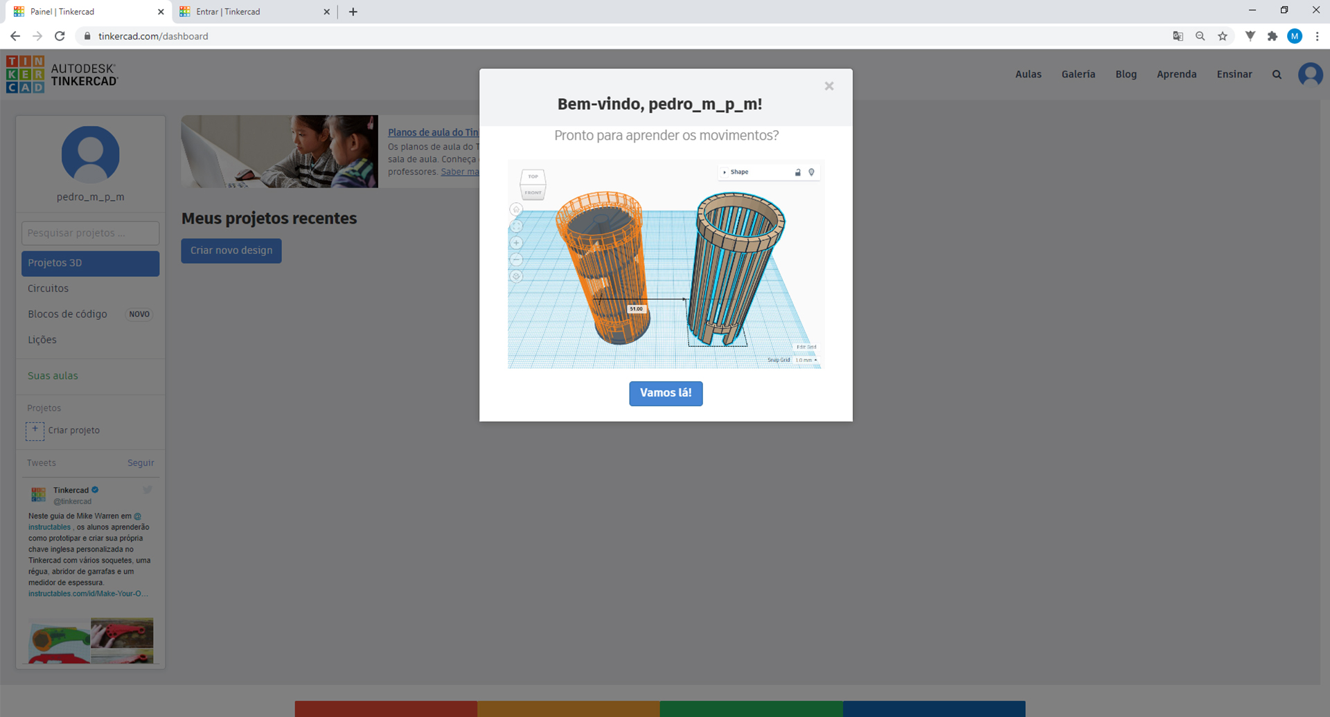
Task: Open Planos de aula do Tinkercad link
Action: (x=433, y=132)
